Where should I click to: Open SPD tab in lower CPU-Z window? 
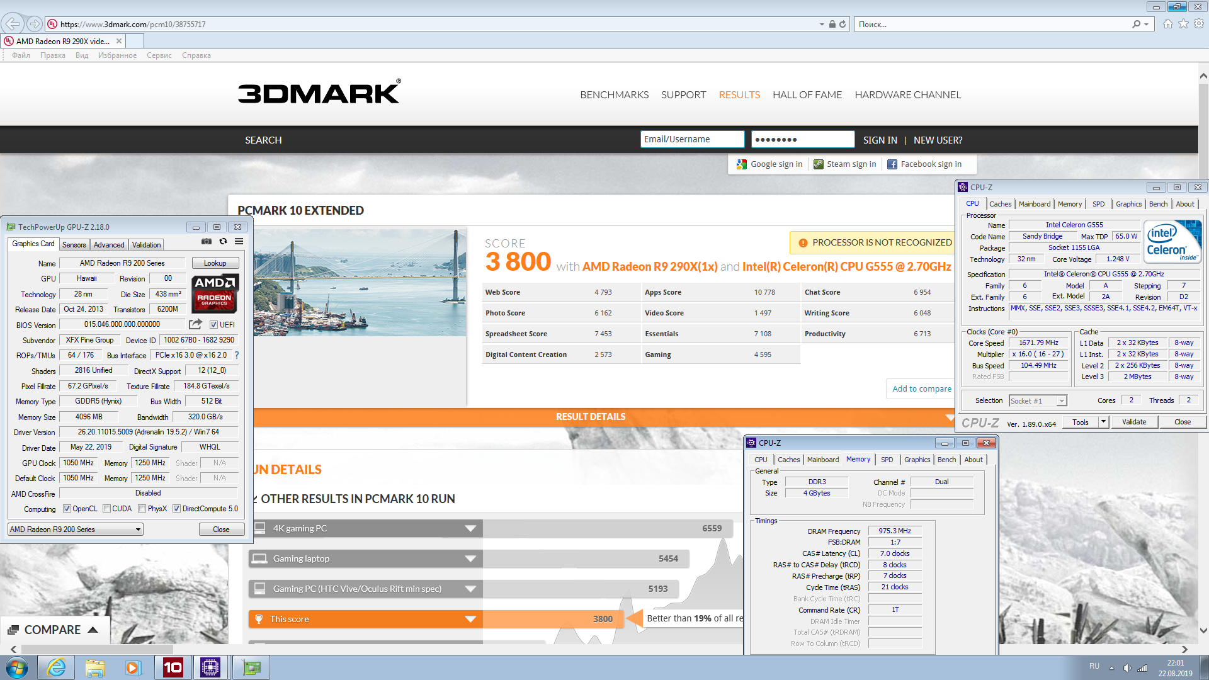[887, 460]
